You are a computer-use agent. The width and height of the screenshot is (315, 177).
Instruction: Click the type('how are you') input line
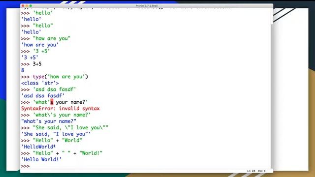click(60, 77)
